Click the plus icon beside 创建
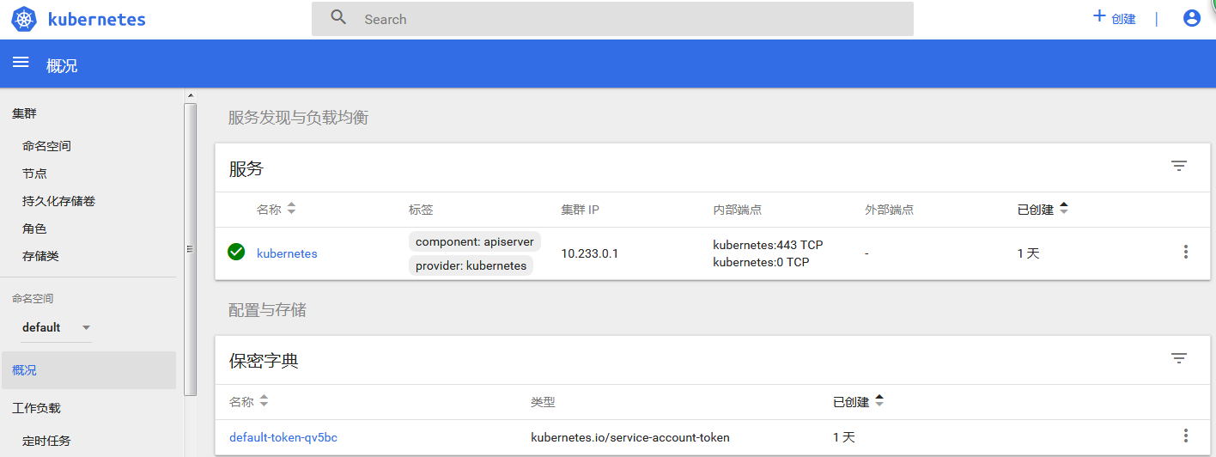 coord(1099,16)
